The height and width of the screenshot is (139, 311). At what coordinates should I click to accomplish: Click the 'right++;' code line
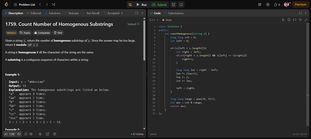click(x=188, y=59)
